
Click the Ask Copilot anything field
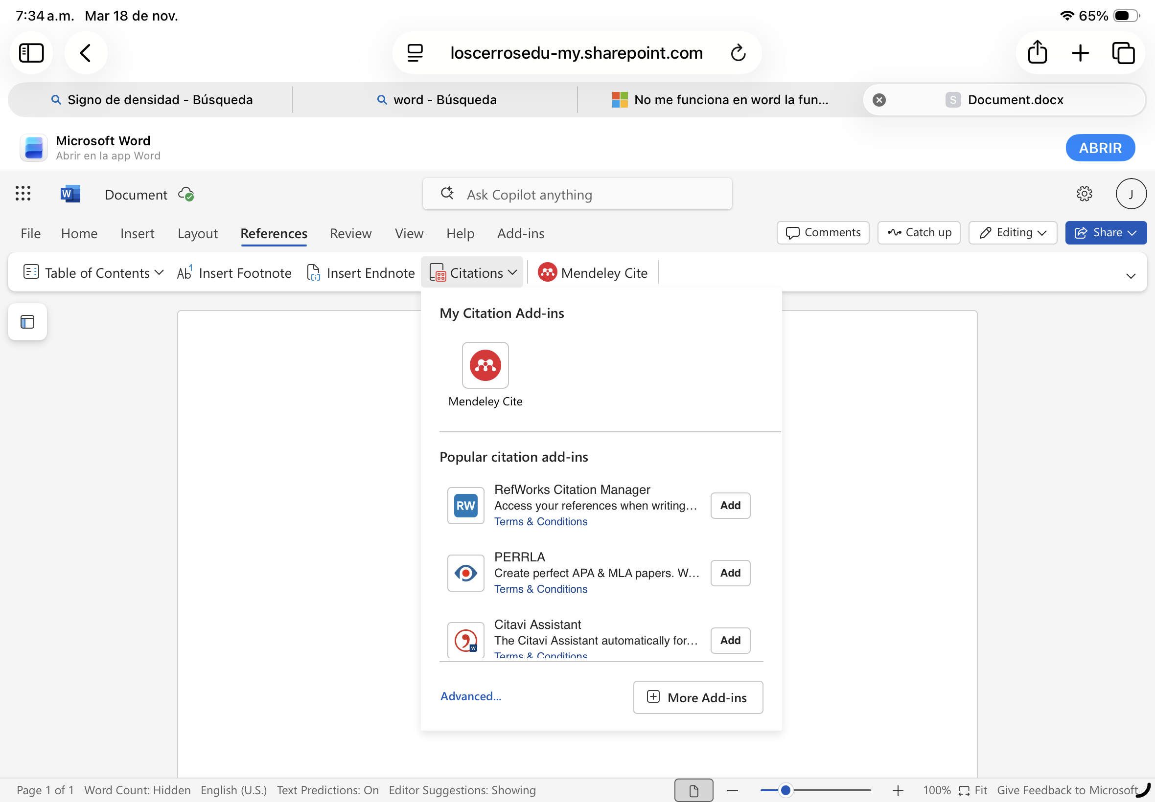coord(577,194)
